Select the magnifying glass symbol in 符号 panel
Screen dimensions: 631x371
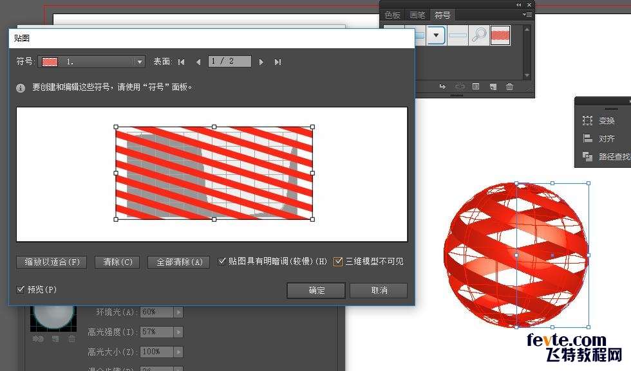pos(479,35)
